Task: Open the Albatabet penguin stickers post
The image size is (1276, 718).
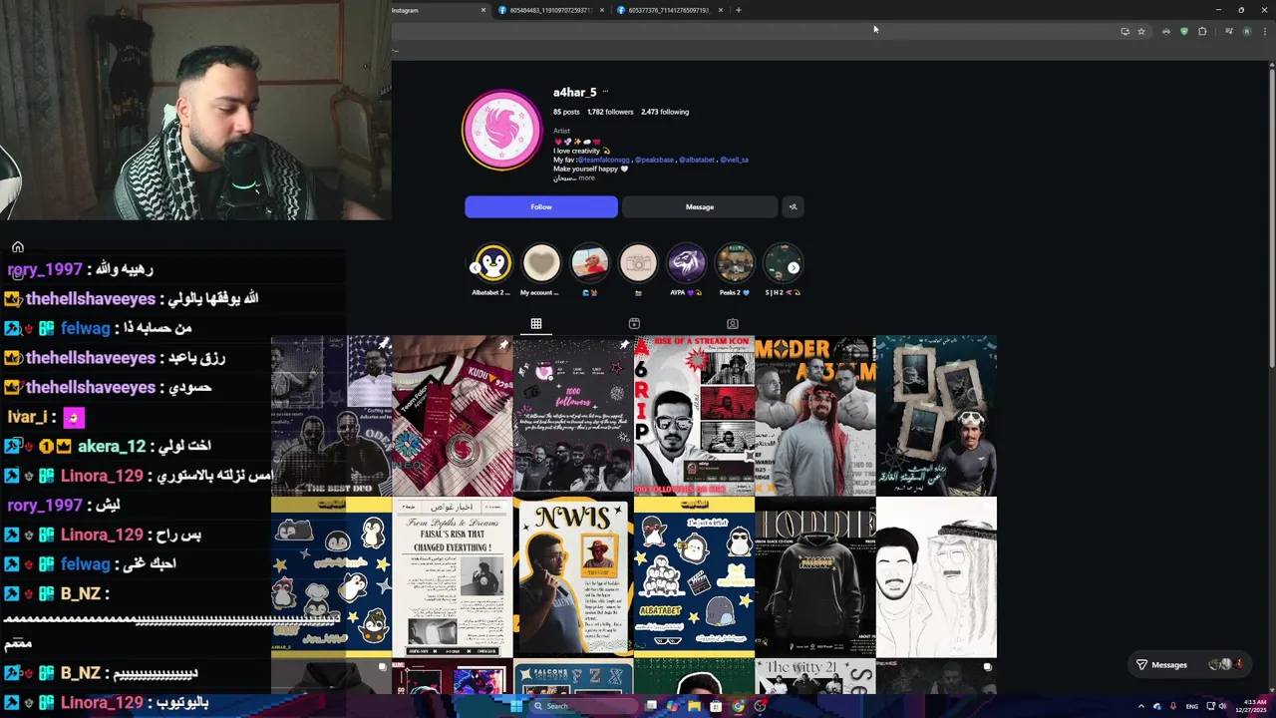Action: tap(694, 577)
